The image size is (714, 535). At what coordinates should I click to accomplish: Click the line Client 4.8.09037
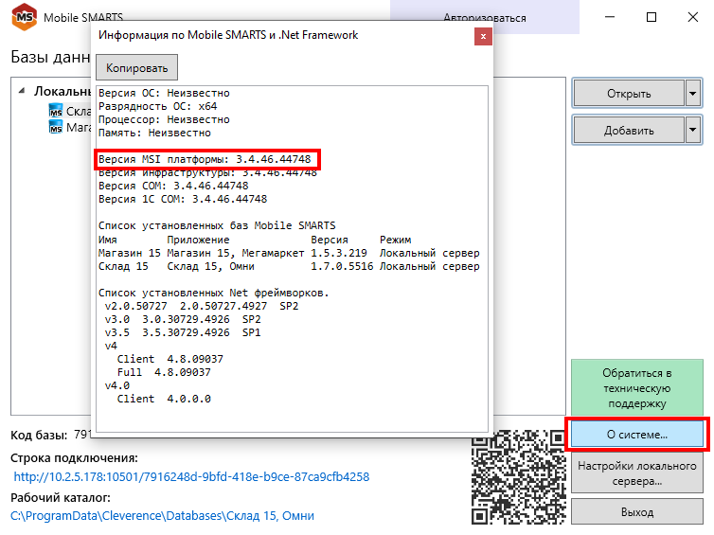coord(170,359)
